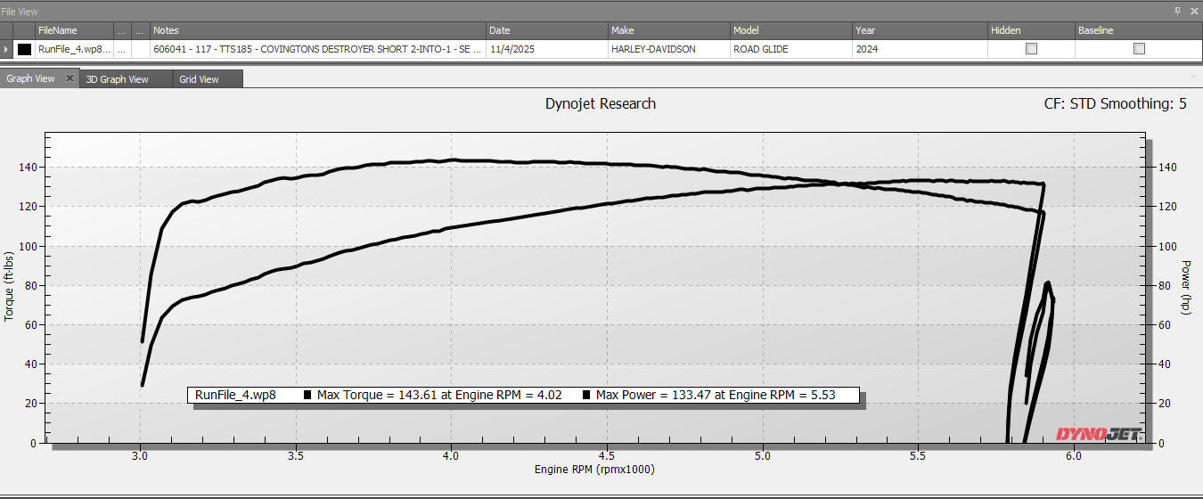Click the Torque (ft-lbs) axis label
Viewport: 1203px width, 499px height.
[x=9, y=286]
